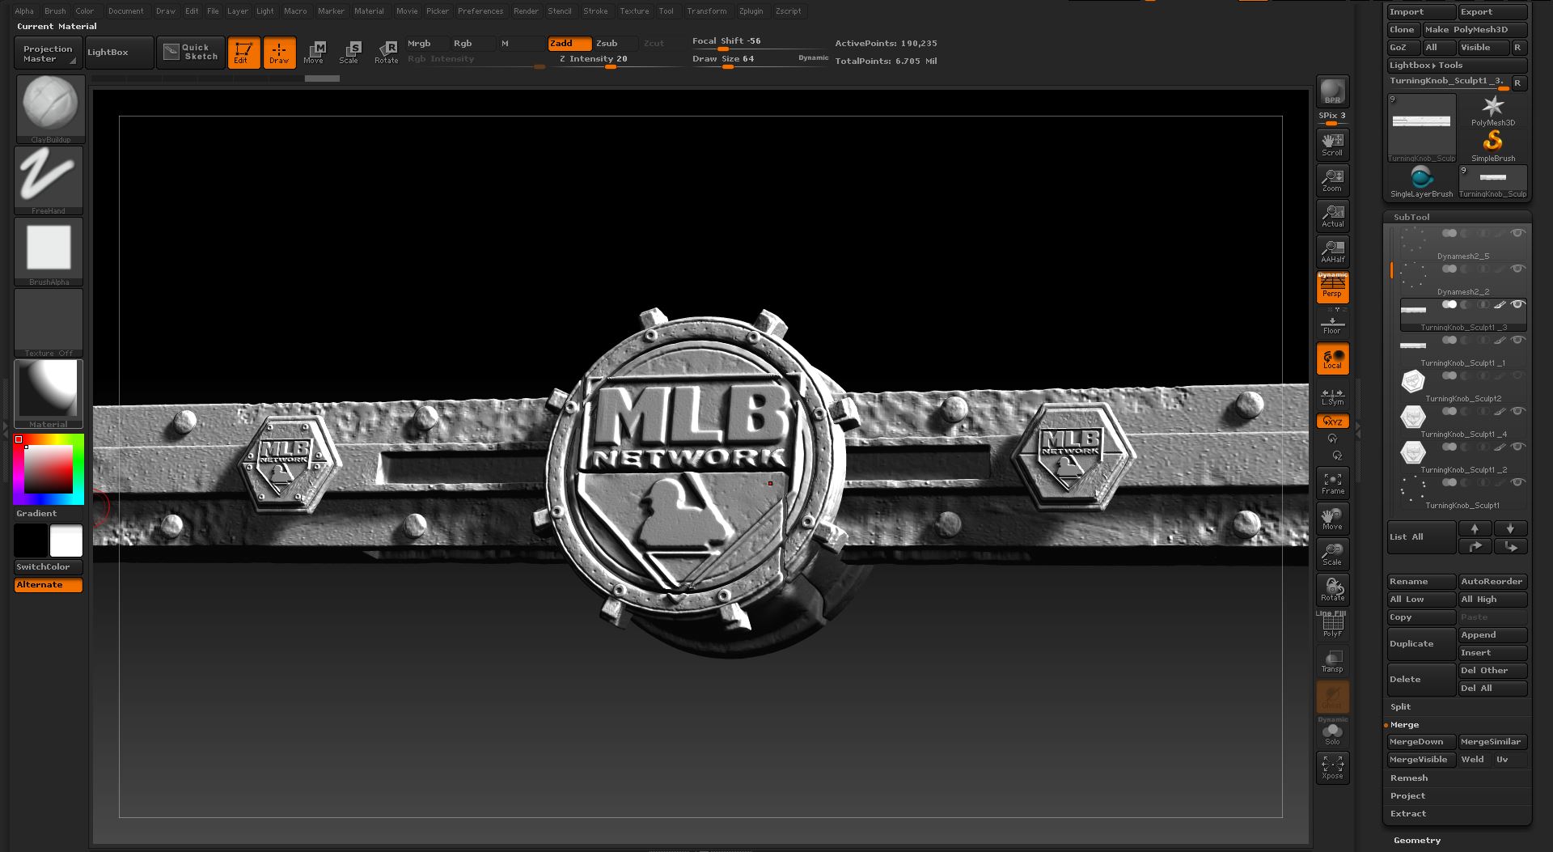The image size is (1553, 852).
Task: Click the Xpose icon
Action: pyautogui.click(x=1332, y=767)
